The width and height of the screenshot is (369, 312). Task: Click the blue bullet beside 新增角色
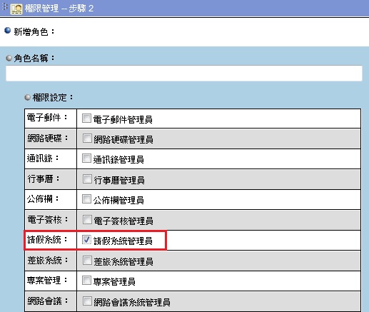point(8,31)
